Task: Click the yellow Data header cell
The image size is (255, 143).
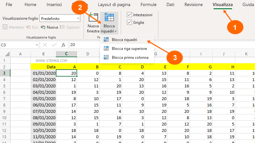Action: click(x=43, y=66)
